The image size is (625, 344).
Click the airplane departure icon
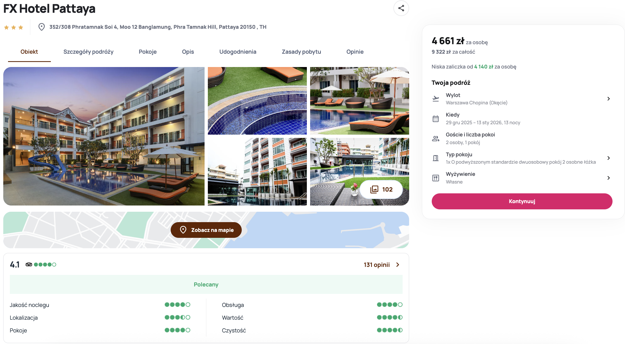point(436,99)
